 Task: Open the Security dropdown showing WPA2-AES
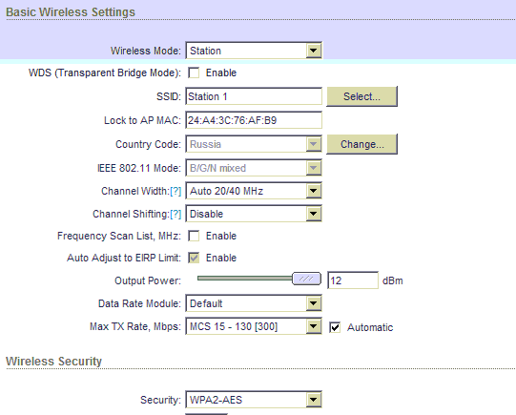coord(254,400)
